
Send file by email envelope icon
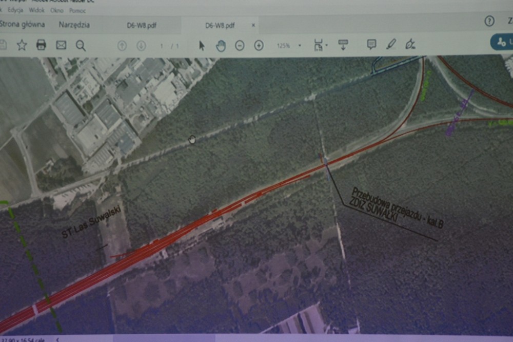click(61, 45)
